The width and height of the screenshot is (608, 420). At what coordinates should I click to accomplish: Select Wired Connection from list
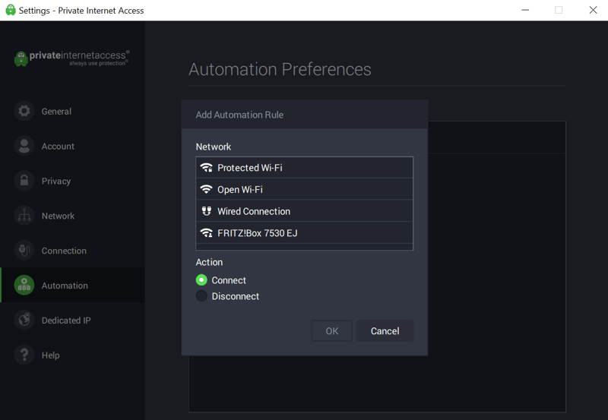point(305,211)
